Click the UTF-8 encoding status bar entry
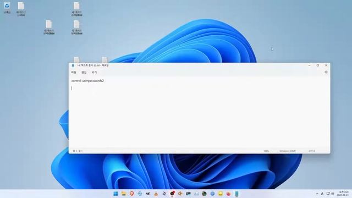The width and height of the screenshot is (352, 198). point(312,151)
